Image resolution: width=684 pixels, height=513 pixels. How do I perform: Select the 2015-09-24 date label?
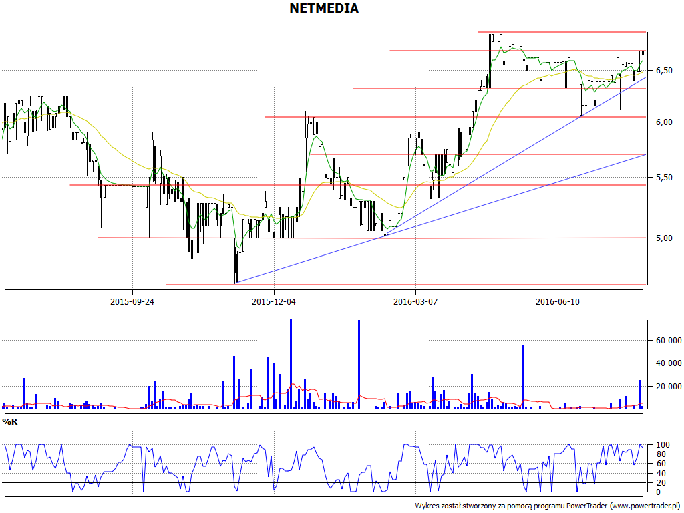pyautogui.click(x=132, y=301)
